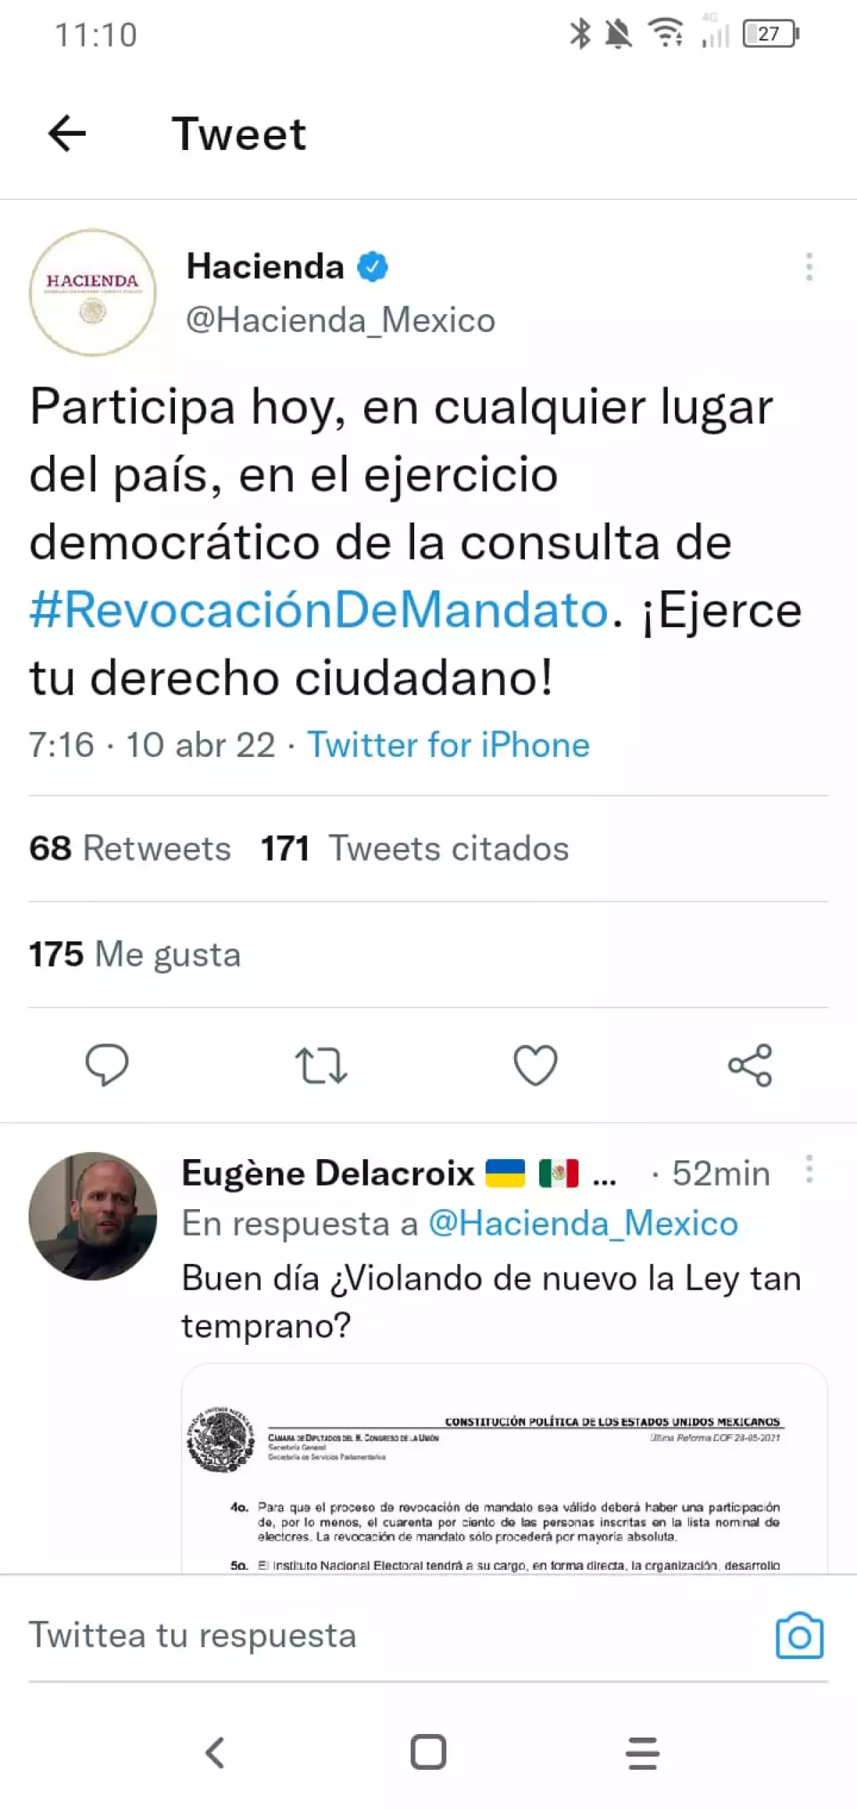Open Eugène Delacroix's profile avatar
Image resolution: width=857 pixels, height=1809 pixels.
(93, 1216)
